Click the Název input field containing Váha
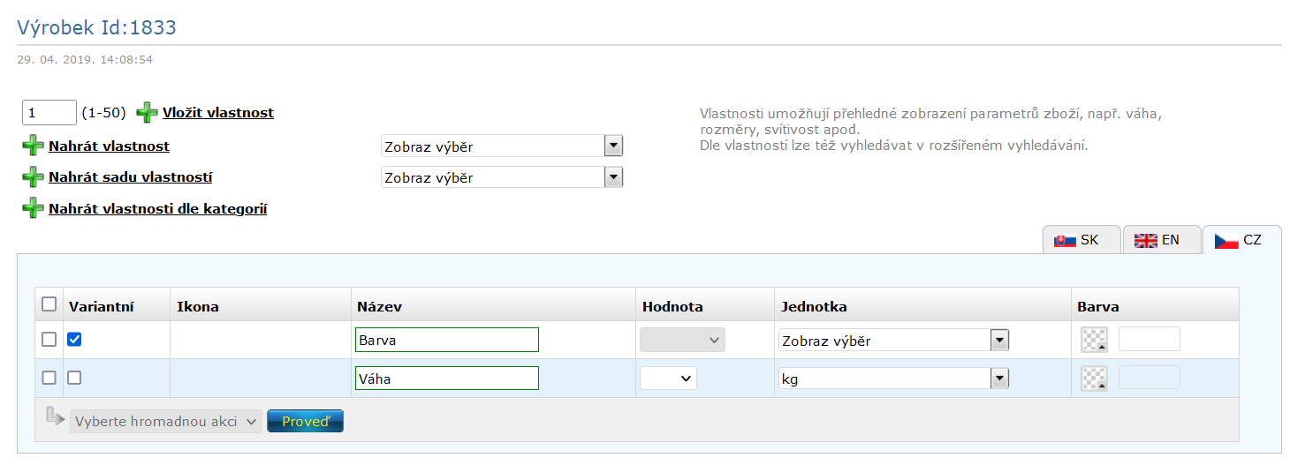Image resolution: width=1290 pixels, height=465 pixels. pyautogui.click(x=447, y=379)
